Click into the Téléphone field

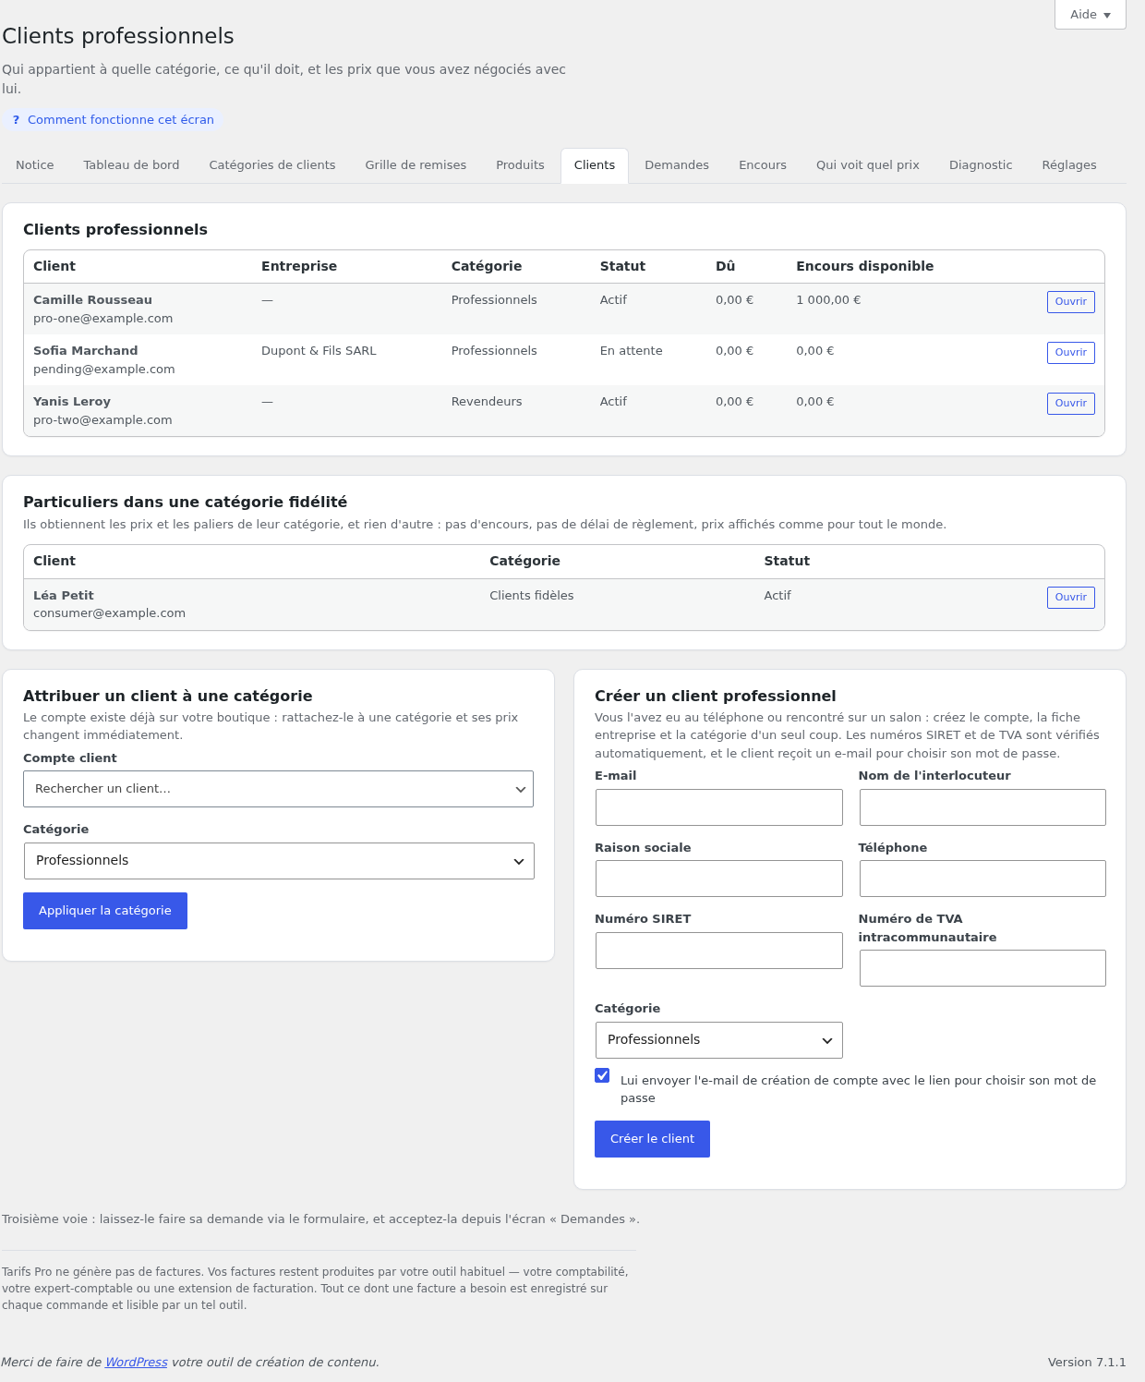(x=982, y=879)
